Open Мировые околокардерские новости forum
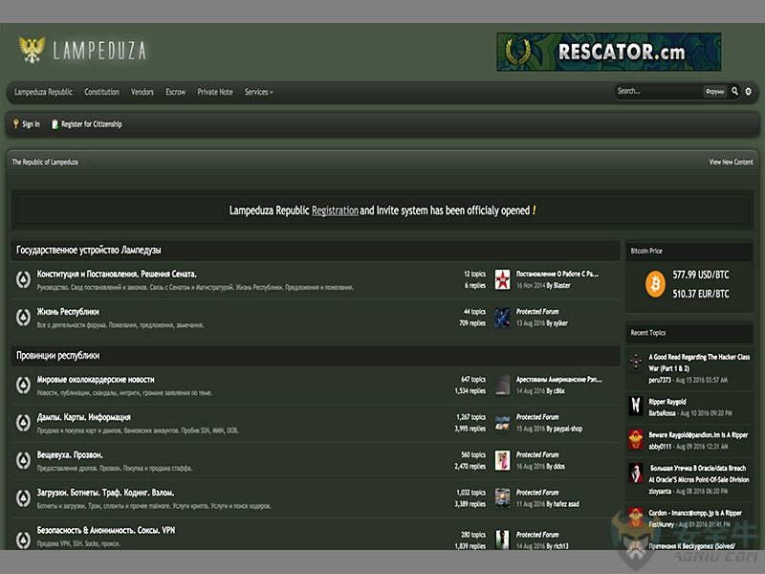The image size is (765, 574). [96, 379]
